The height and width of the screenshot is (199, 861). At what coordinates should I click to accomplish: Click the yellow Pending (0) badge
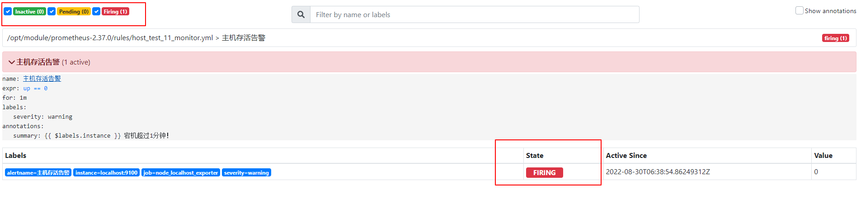pyautogui.click(x=74, y=11)
